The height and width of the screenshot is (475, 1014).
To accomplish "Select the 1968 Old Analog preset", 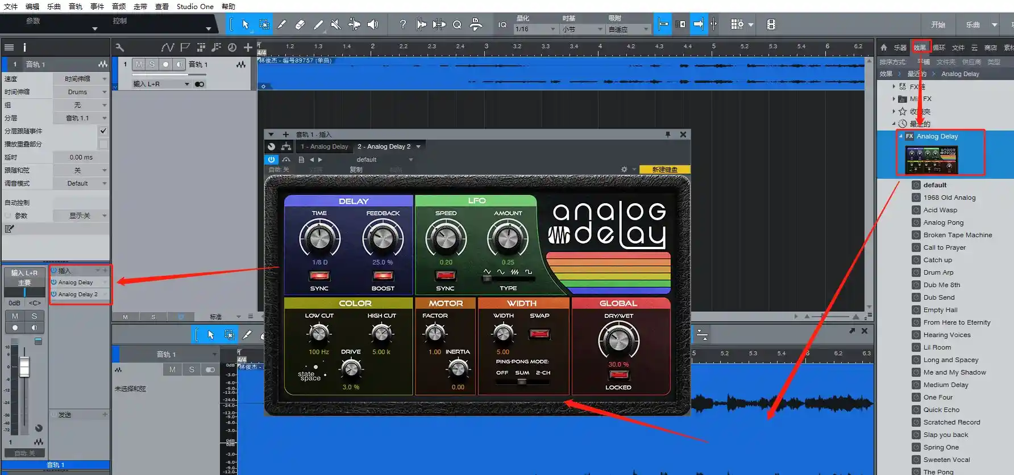I will pyautogui.click(x=949, y=197).
